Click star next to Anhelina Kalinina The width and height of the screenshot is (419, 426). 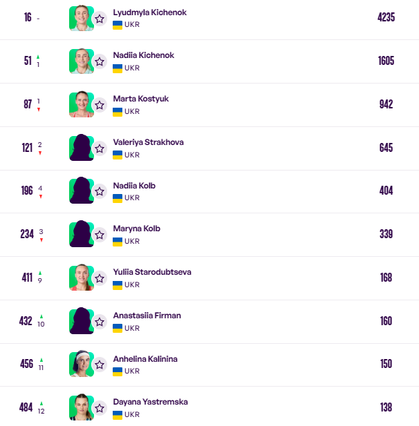click(100, 365)
